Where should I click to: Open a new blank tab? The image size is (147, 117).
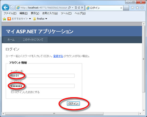click(126, 8)
